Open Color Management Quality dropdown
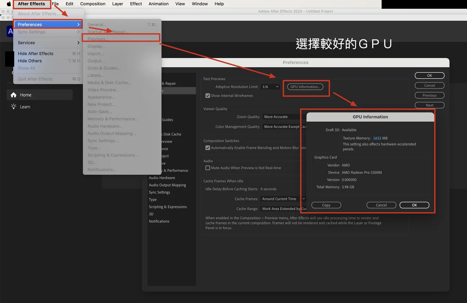Image resolution: width=467 pixels, height=303 pixels. click(x=285, y=127)
